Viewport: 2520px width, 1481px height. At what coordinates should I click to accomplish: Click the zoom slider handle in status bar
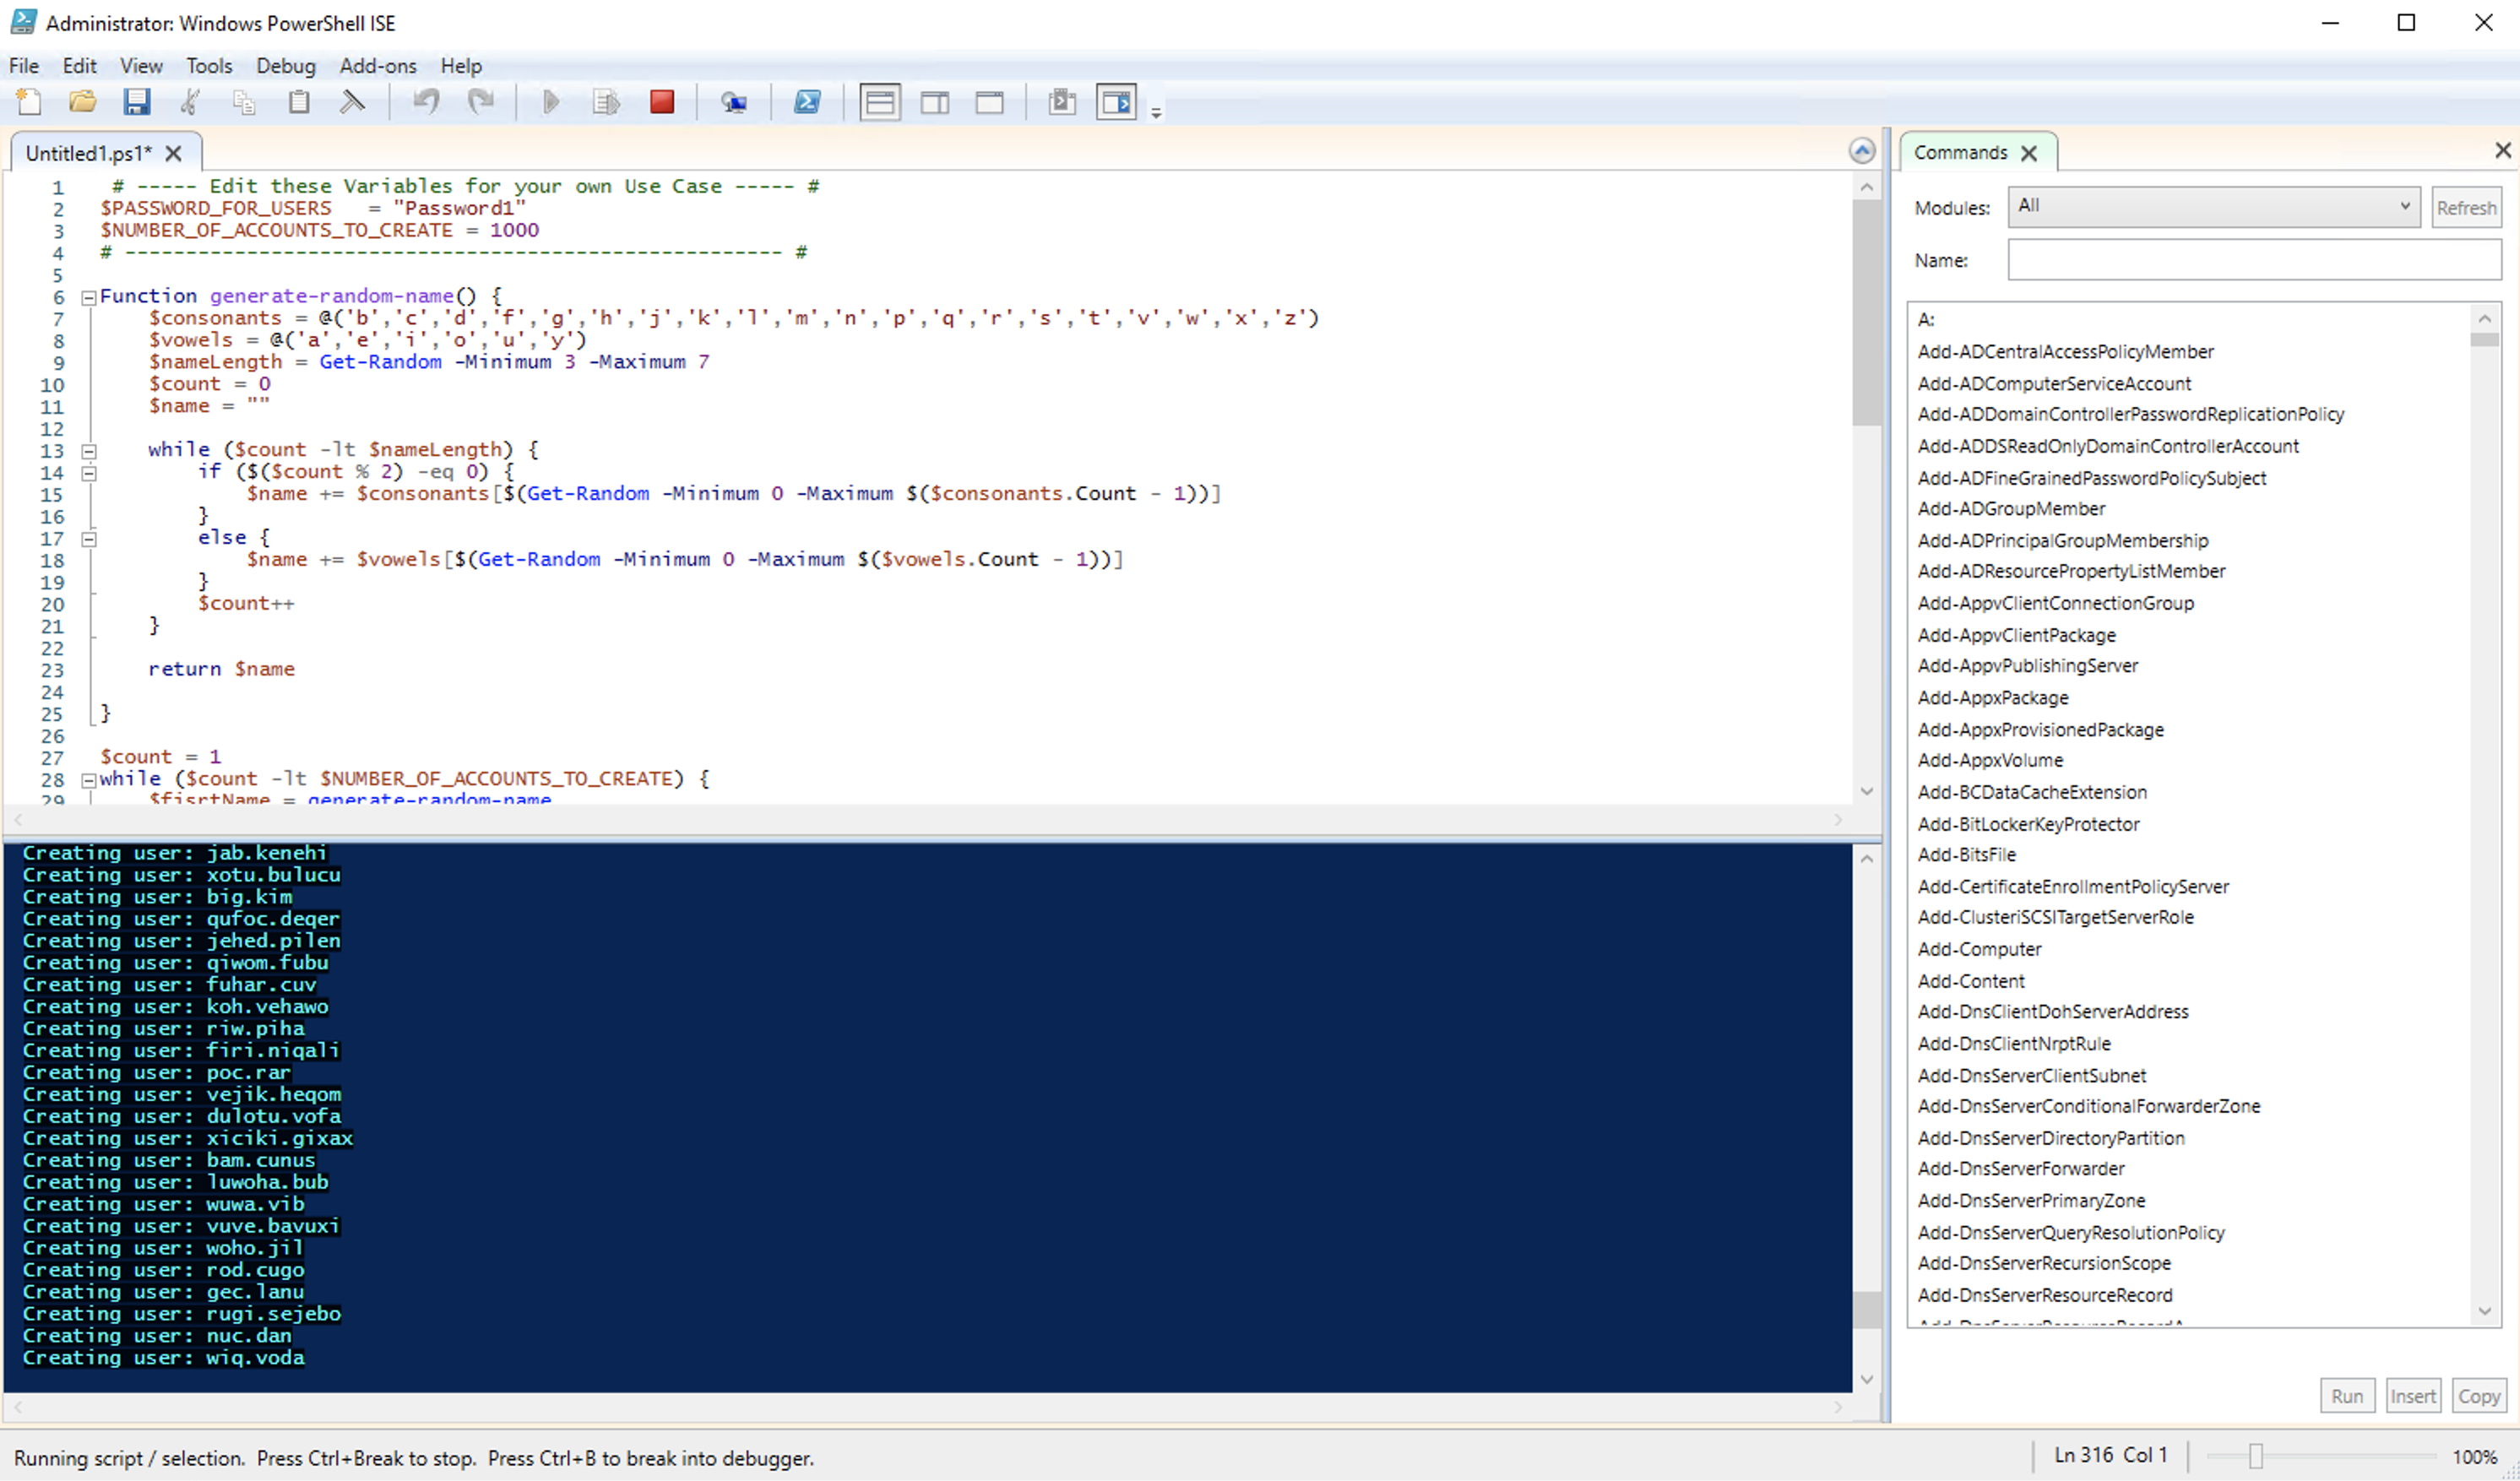pyautogui.click(x=2255, y=1457)
